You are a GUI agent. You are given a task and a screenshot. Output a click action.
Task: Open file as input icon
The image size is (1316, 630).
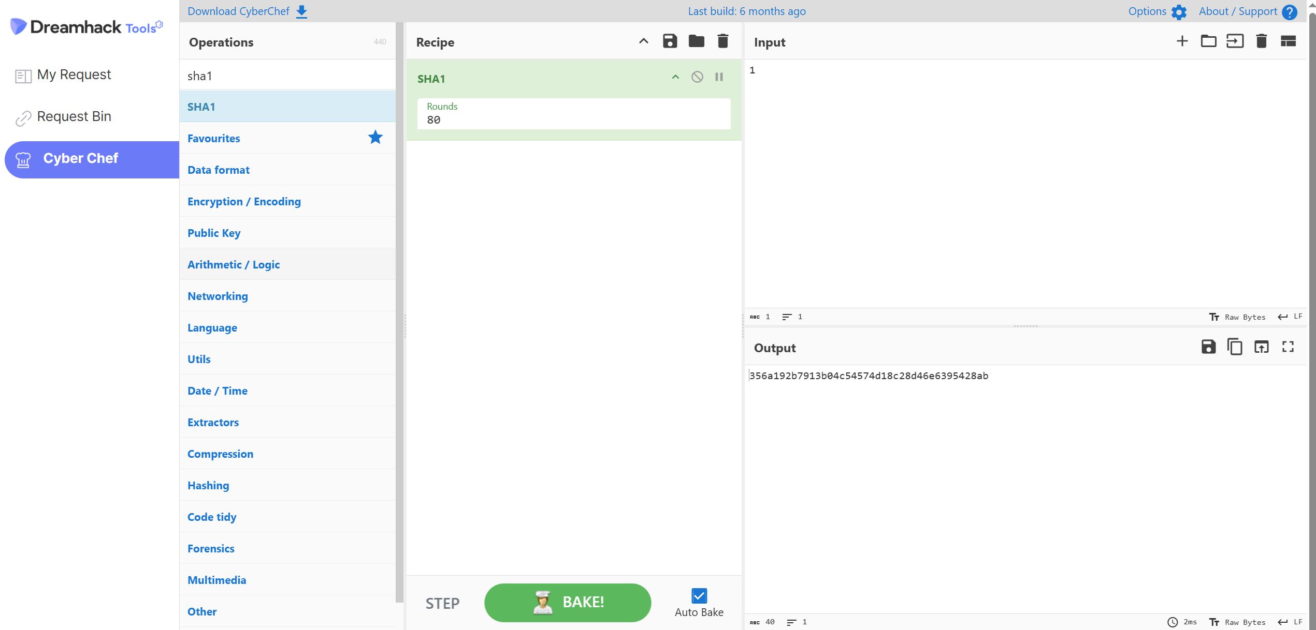coord(1235,41)
